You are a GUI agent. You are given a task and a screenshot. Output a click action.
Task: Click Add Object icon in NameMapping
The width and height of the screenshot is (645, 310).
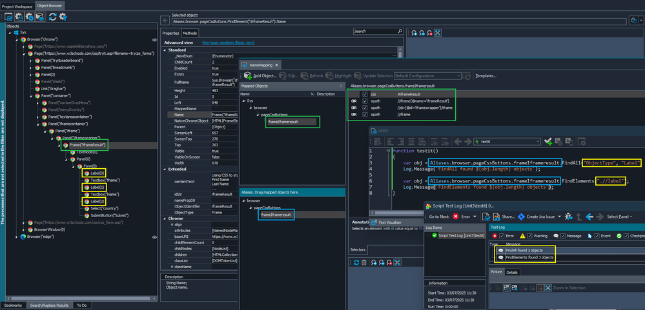point(249,75)
